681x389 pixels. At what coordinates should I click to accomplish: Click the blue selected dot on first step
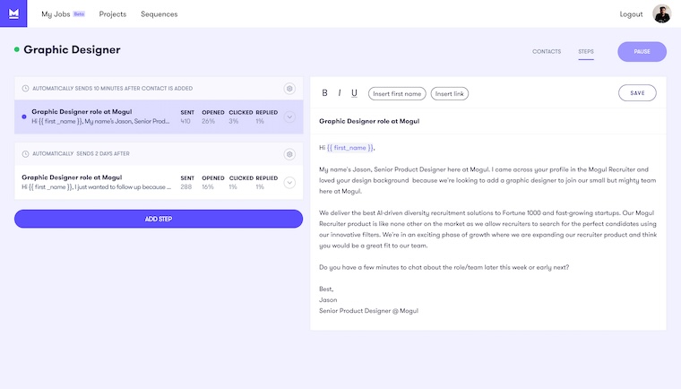pyautogui.click(x=24, y=117)
